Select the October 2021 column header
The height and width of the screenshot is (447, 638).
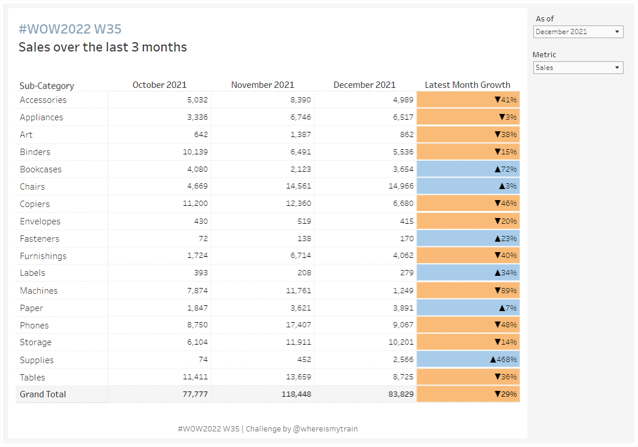pyautogui.click(x=160, y=84)
